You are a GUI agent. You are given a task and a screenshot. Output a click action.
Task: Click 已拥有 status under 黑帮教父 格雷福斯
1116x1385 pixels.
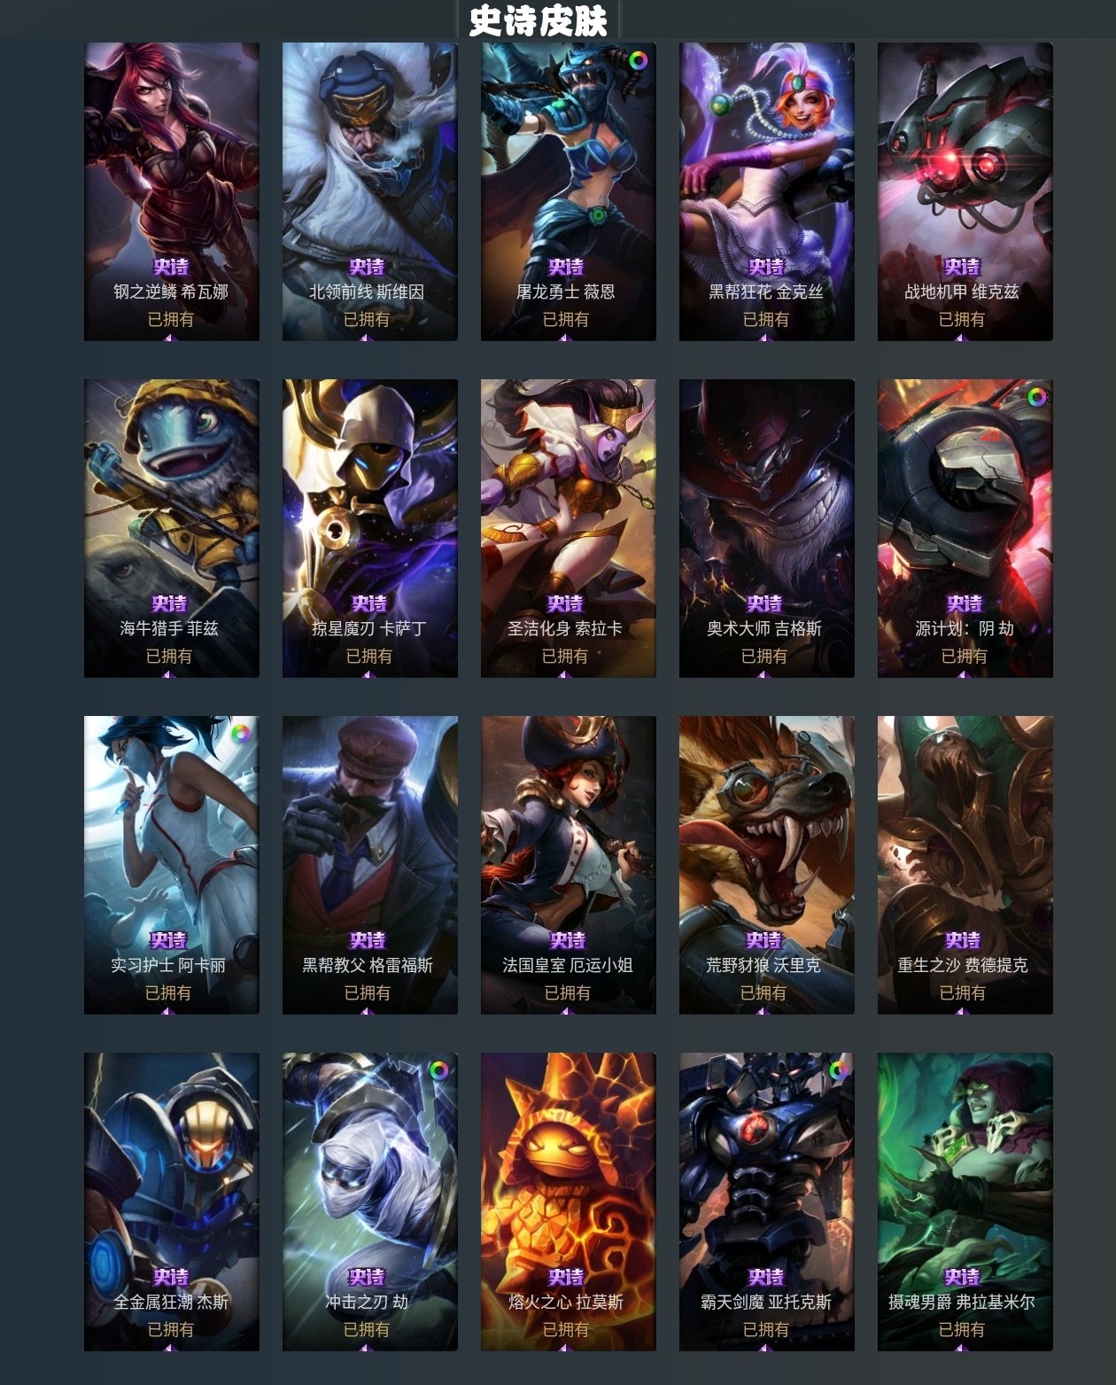coord(368,992)
